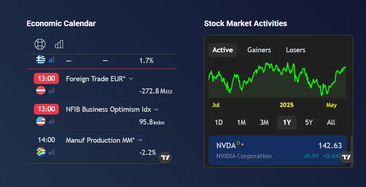Click the Greek flag icon

[41, 60]
